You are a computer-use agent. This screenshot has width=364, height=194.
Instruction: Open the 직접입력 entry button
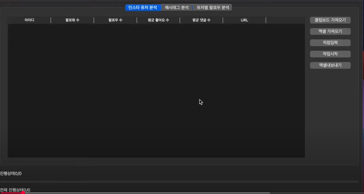[330, 43]
